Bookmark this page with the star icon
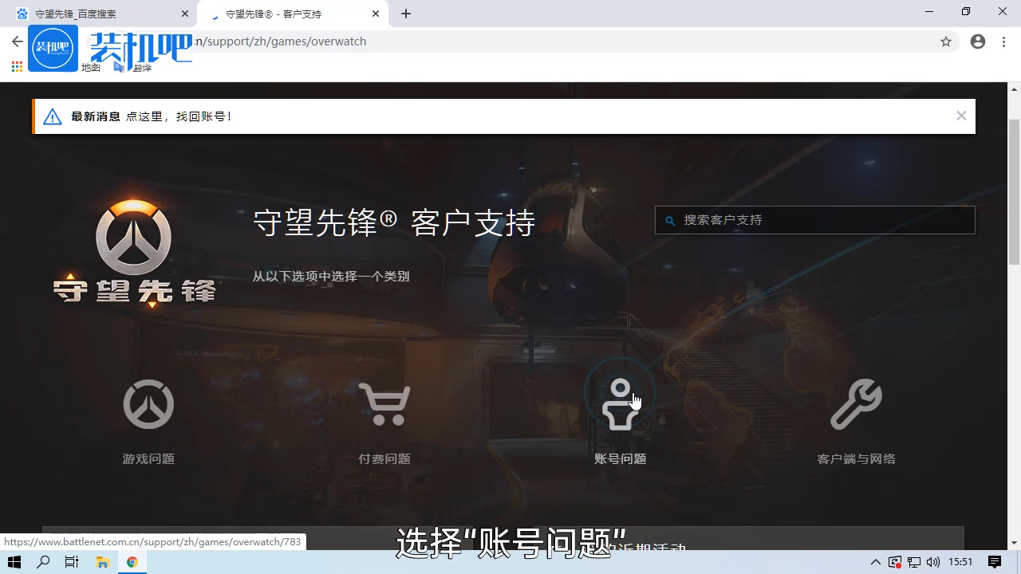Screen dimensions: 1021x574 pyautogui.click(x=946, y=41)
